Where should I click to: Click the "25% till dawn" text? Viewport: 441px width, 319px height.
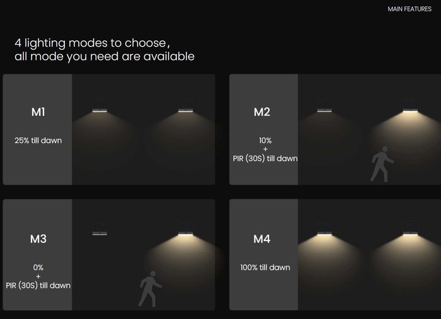pos(38,140)
